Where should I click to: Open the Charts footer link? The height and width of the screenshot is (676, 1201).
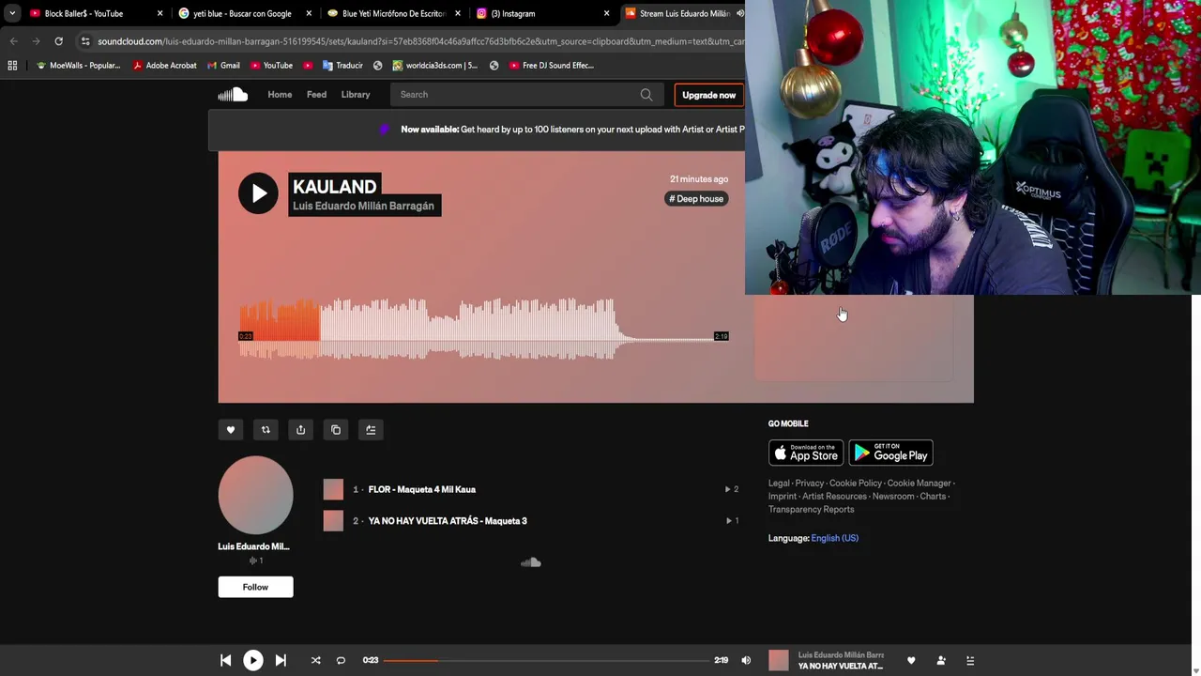coord(933,497)
